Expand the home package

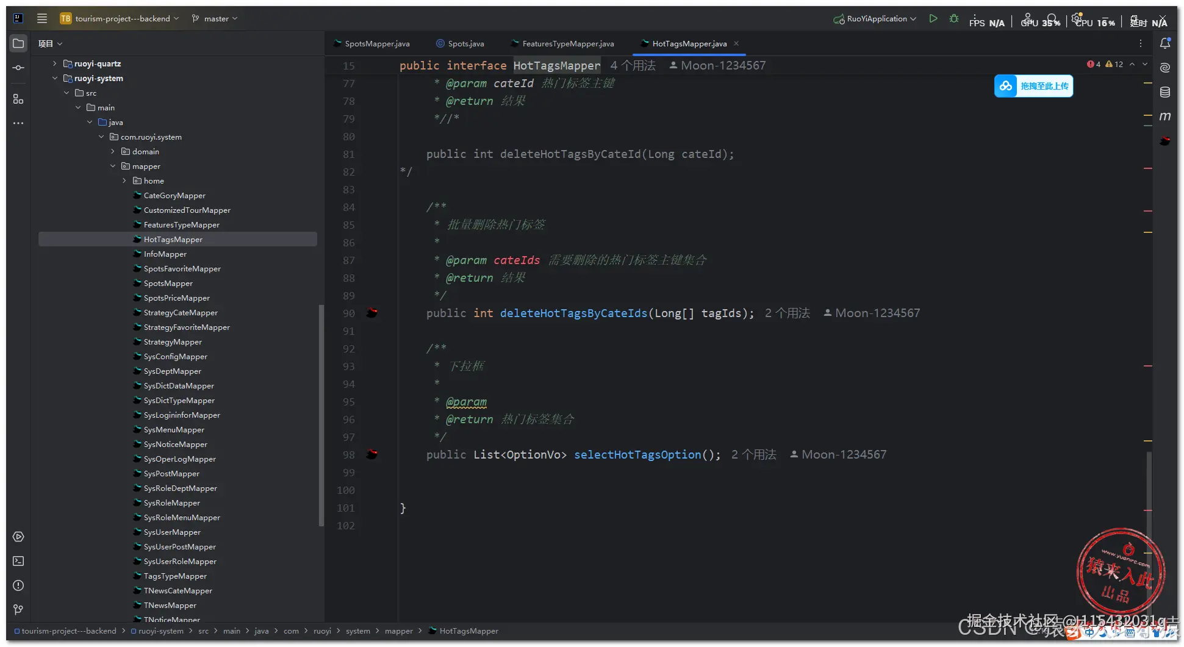click(x=124, y=181)
